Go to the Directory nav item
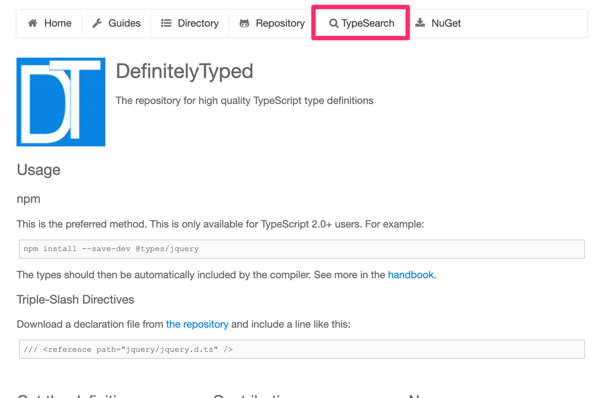Screen dimensions: 607x398 pos(190,23)
